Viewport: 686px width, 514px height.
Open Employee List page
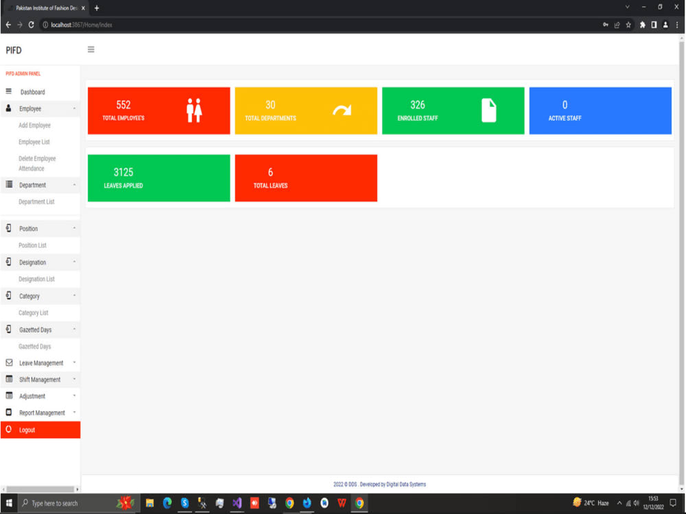pyautogui.click(x=34, y=142)
